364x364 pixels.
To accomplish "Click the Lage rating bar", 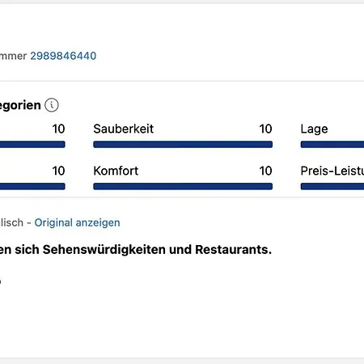I will click(x=332, y=145).
